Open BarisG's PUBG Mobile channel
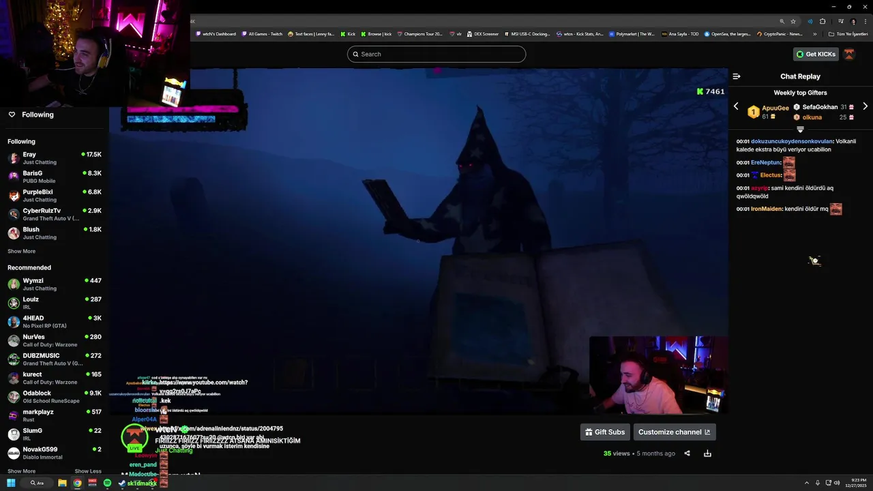Image resolution: width=873 pixels, height=491 pixels. click(x=55, y=177)
